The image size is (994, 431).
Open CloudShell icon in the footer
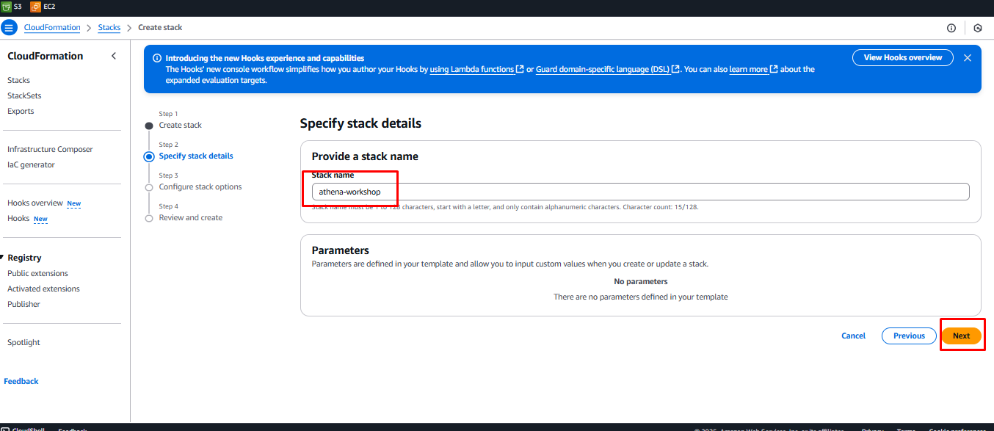[6, 429]
